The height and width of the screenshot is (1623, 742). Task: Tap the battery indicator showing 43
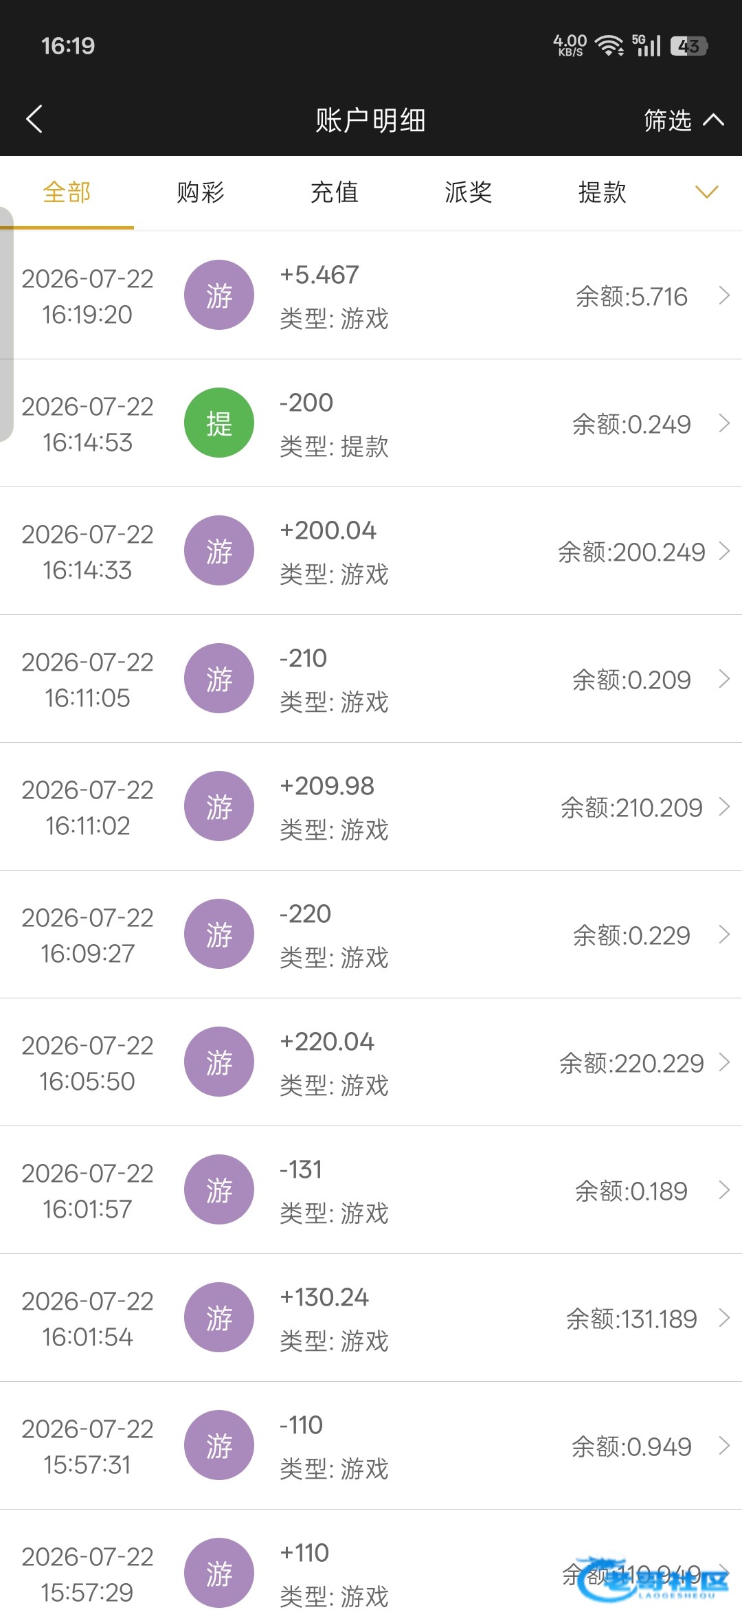click(x=689, y=46)
